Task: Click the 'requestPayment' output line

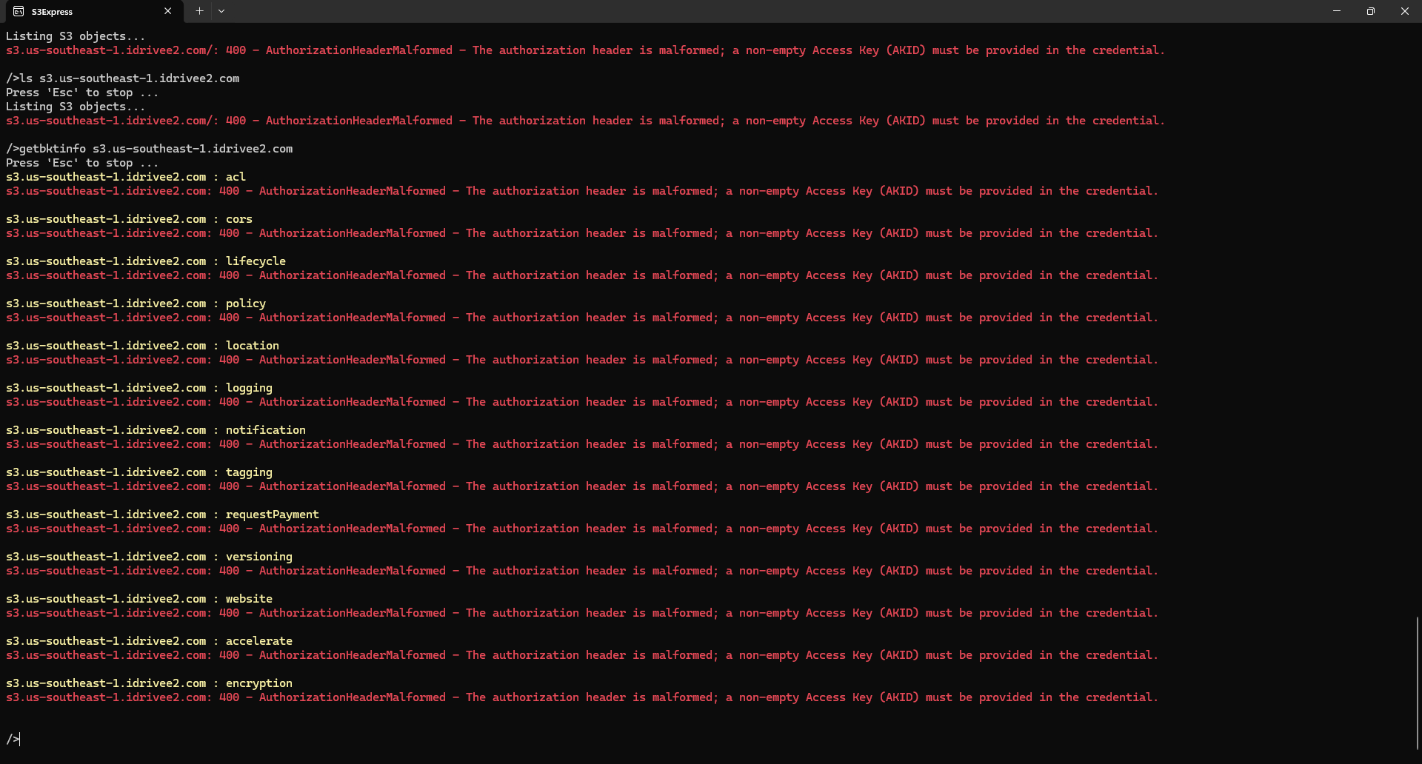Action: [x=162, y=515]
